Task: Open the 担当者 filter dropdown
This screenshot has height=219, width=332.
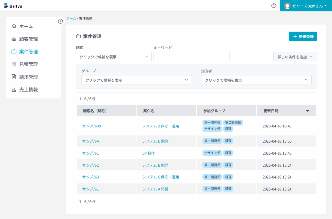Action: tap(256, 80)
